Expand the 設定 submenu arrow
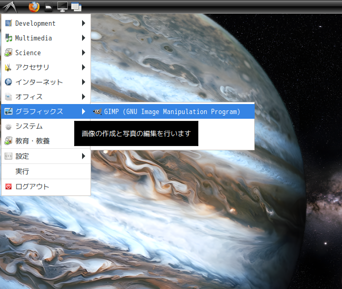342x289 pixels. [84, 156]
